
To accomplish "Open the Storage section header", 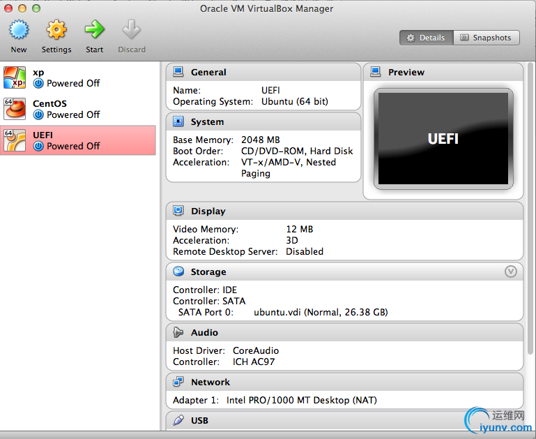I will [344, 271].
